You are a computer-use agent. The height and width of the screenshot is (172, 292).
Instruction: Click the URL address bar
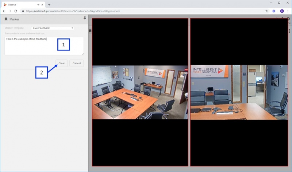[142, 11]
